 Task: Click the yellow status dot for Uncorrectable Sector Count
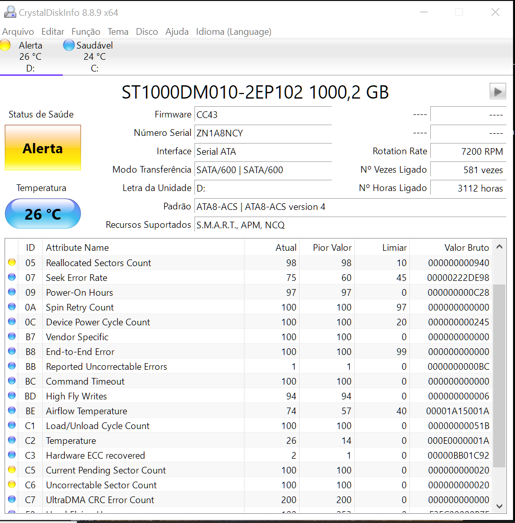coord(12,484)
